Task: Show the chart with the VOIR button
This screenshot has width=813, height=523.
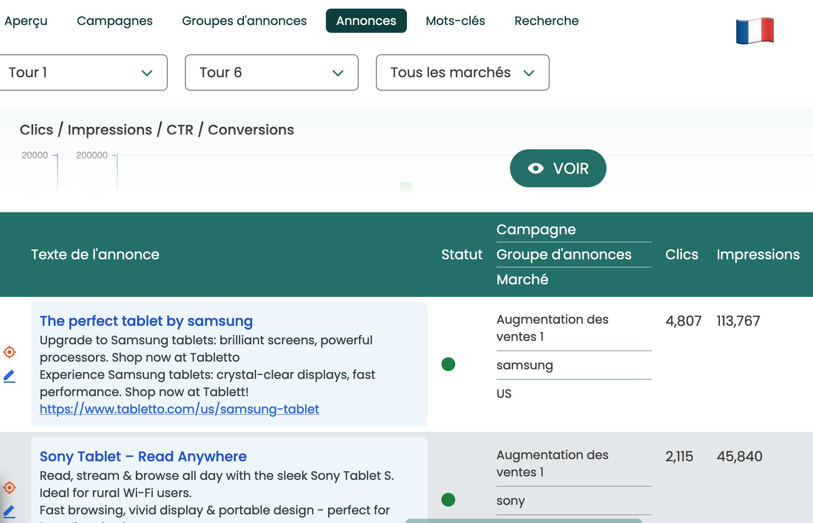Action: pos(558,168)
